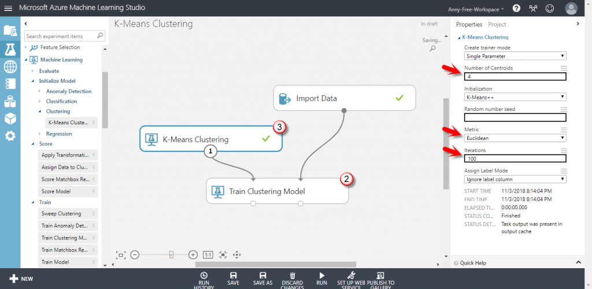This screenshot has height=289, width=592.
Task: Expand the Feature Selection node
Action: 26,47
